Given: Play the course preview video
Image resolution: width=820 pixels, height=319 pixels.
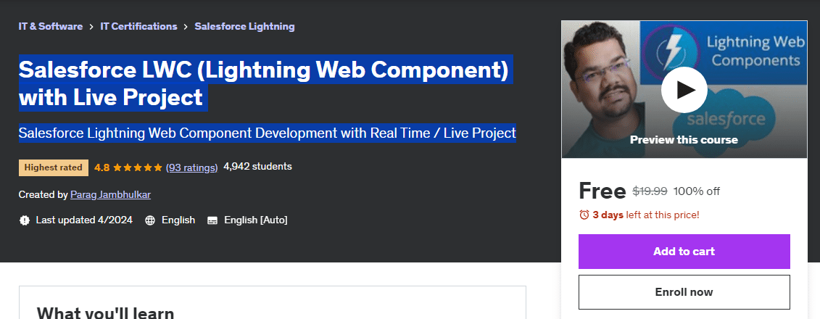Looking at the screenshot, I should coord(684,89).
